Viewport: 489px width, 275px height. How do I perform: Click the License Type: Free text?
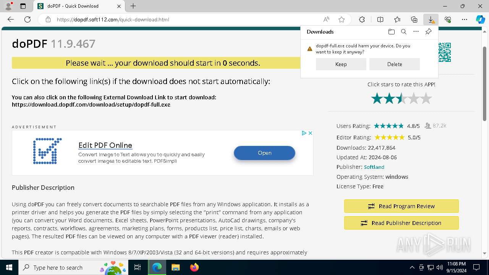pos(360,186)
